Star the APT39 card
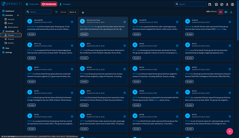The width and height of the screenshot is (239, 138). click(x=230, y=116)
